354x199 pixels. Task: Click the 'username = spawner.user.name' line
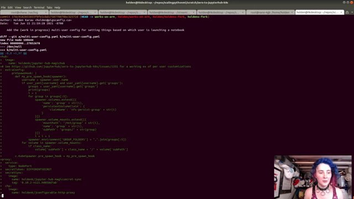[x=45, y=80]
